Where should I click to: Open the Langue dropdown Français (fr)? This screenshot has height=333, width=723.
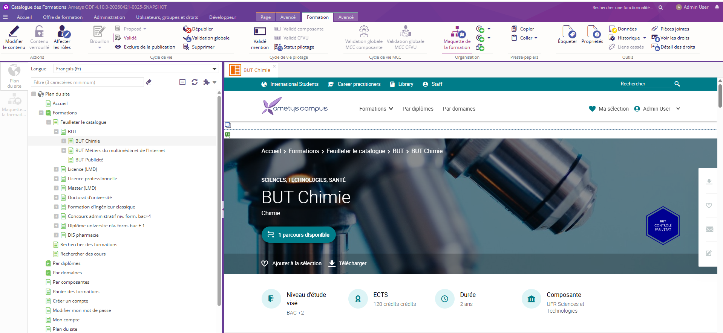pyautogui.click(x=136, y=69)
